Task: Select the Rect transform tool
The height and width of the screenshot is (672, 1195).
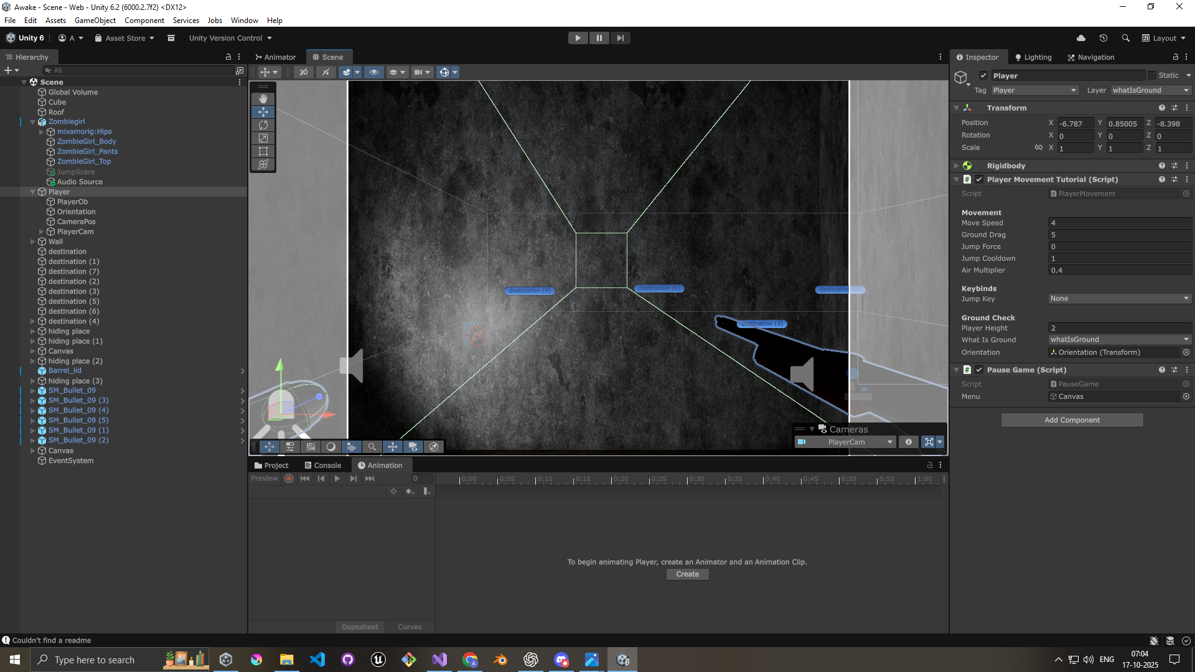Action: (x=263, y=151)
